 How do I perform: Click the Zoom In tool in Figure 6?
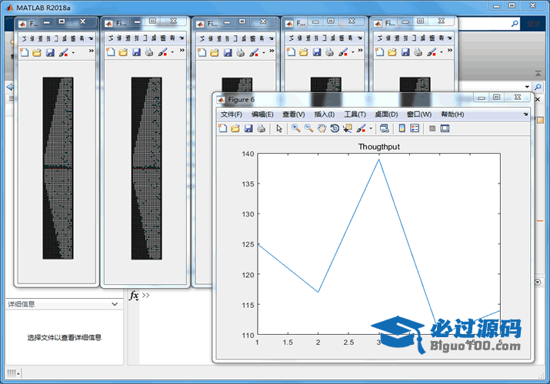295,128
